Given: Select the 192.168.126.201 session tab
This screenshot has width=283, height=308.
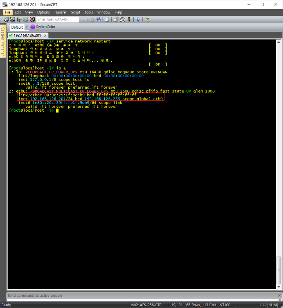Looking at the screenshot, I should tap(27, 35).
